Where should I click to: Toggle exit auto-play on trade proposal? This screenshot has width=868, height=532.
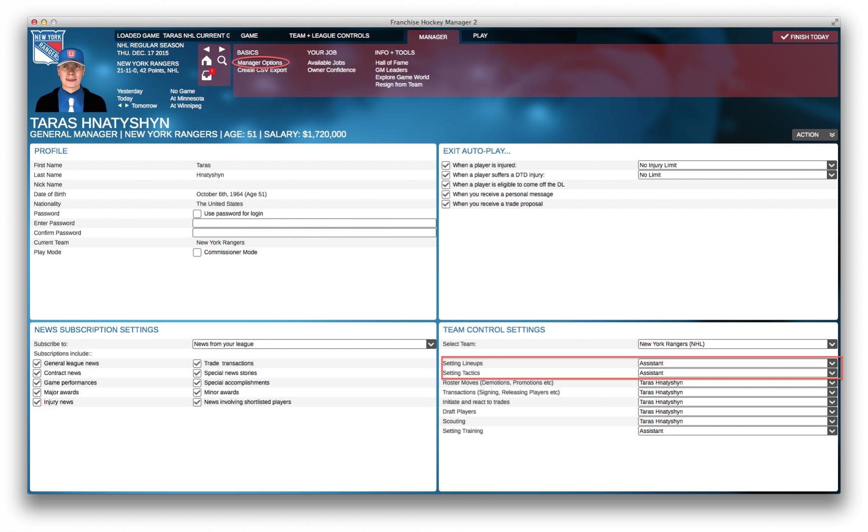[x=446, y=204]
